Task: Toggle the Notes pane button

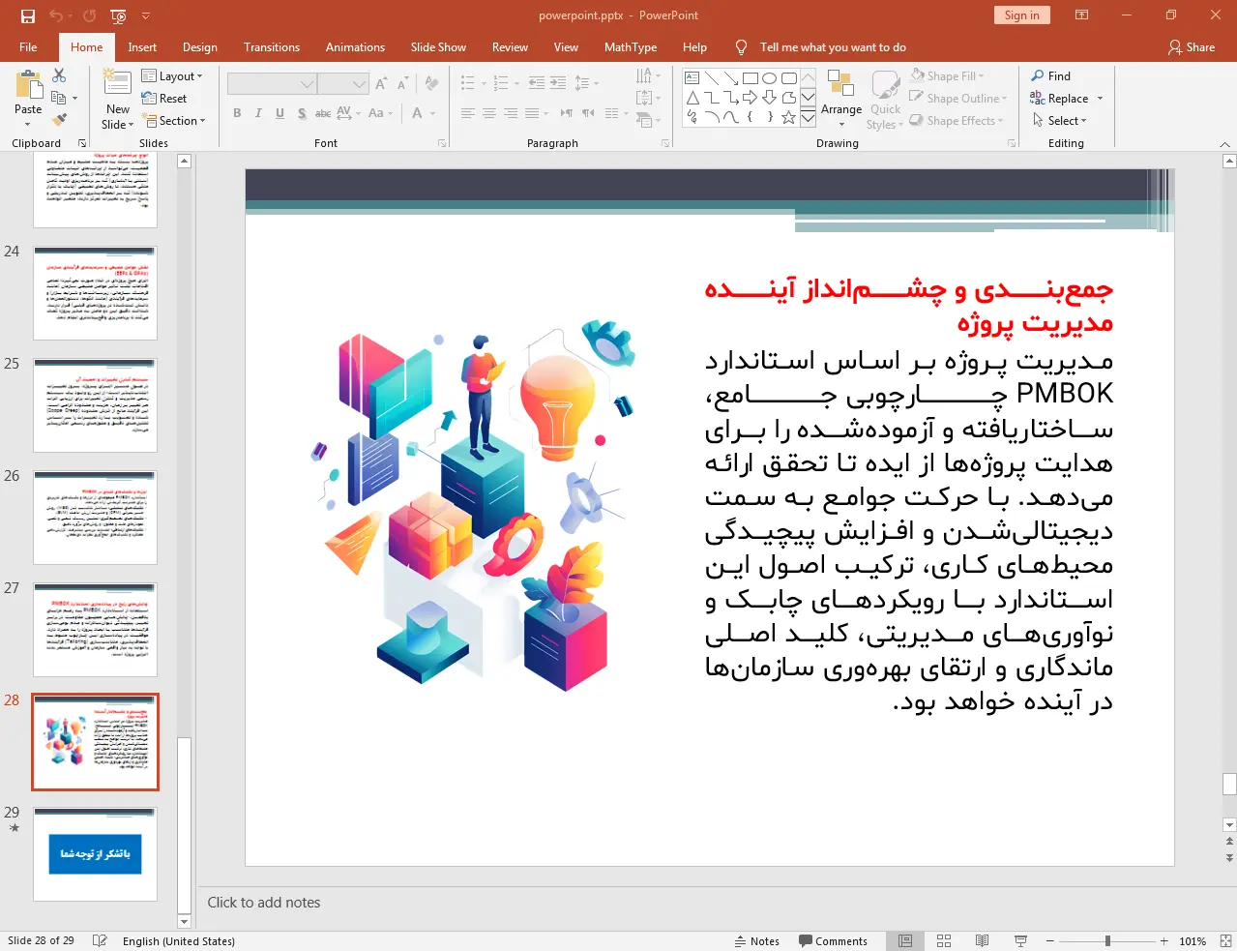Action: pos(756,940)
